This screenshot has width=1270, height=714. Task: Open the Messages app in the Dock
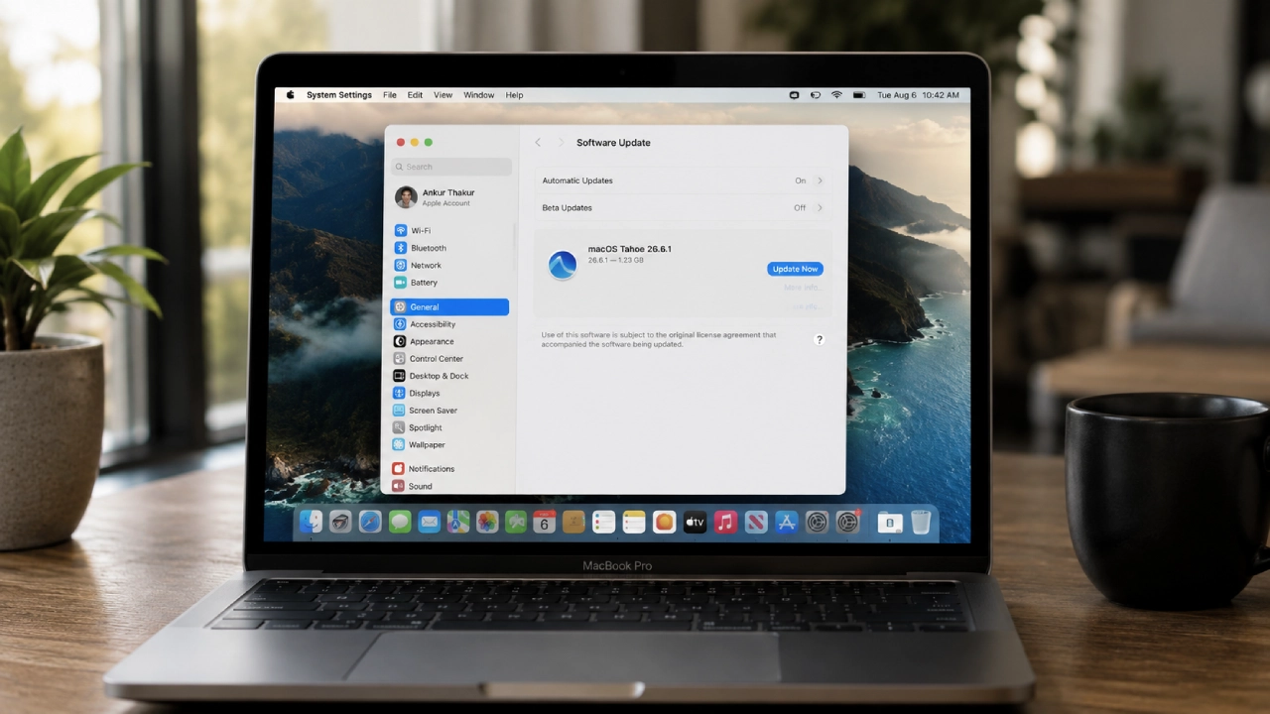pyautogui.click(x=400, y=522)
